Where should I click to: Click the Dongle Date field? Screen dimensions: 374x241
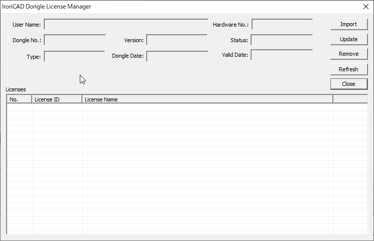click(x=177, y=56)
